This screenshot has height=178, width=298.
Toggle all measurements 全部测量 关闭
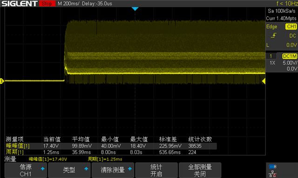[200, 170]
